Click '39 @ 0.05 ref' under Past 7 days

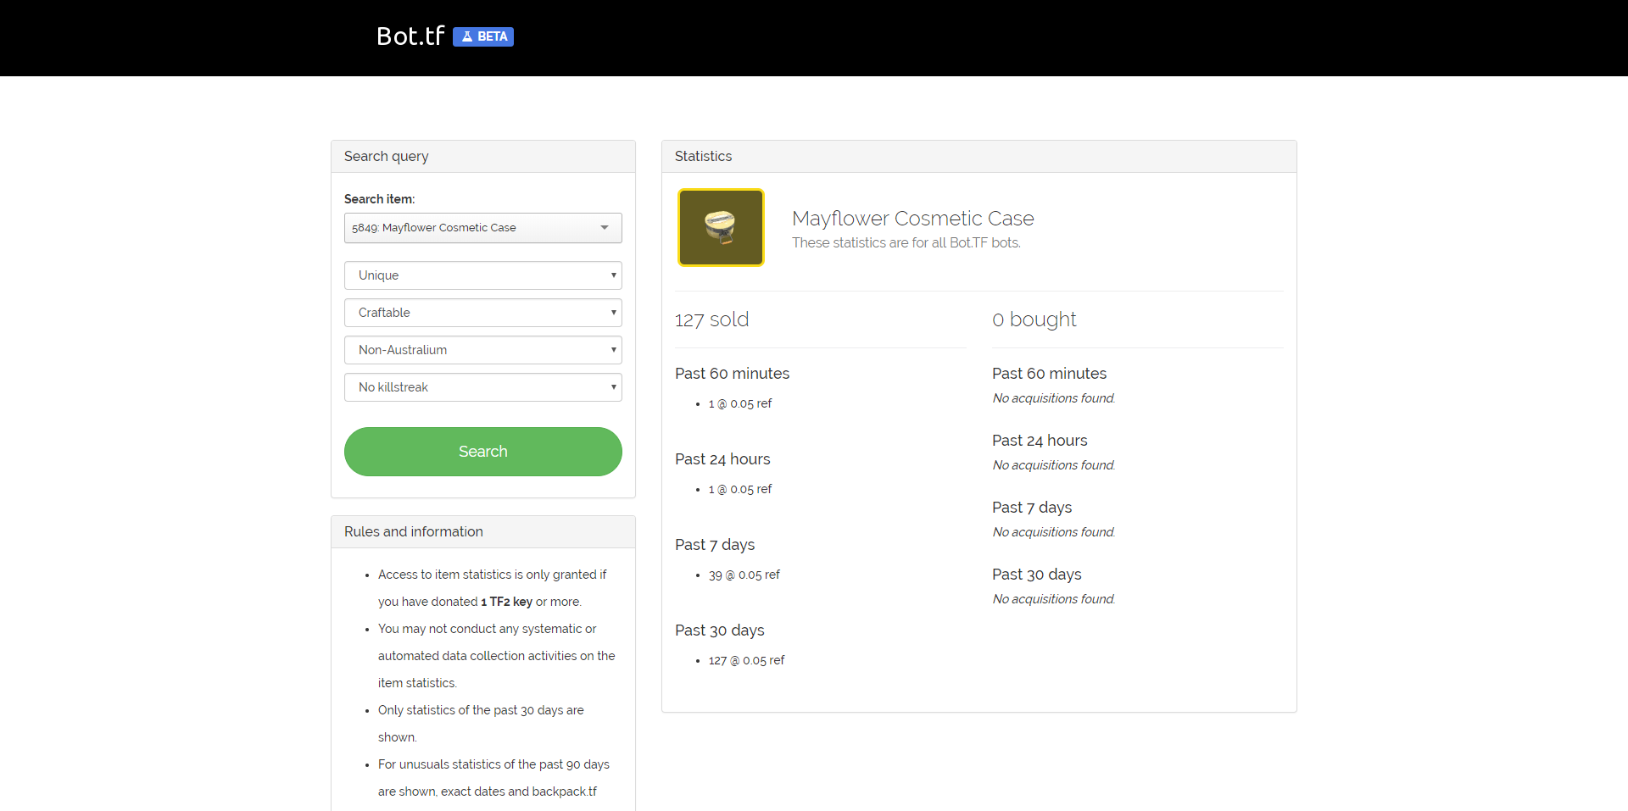tap(744, 575)
